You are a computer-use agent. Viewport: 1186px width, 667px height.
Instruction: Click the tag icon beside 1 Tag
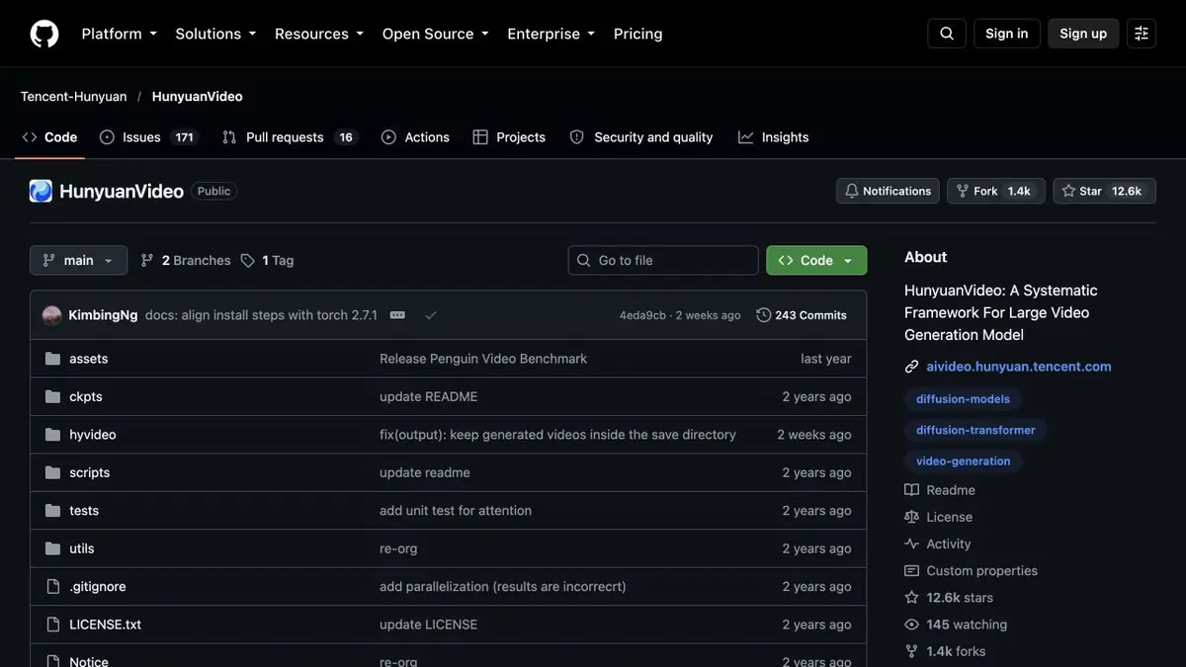click(248, 261)
